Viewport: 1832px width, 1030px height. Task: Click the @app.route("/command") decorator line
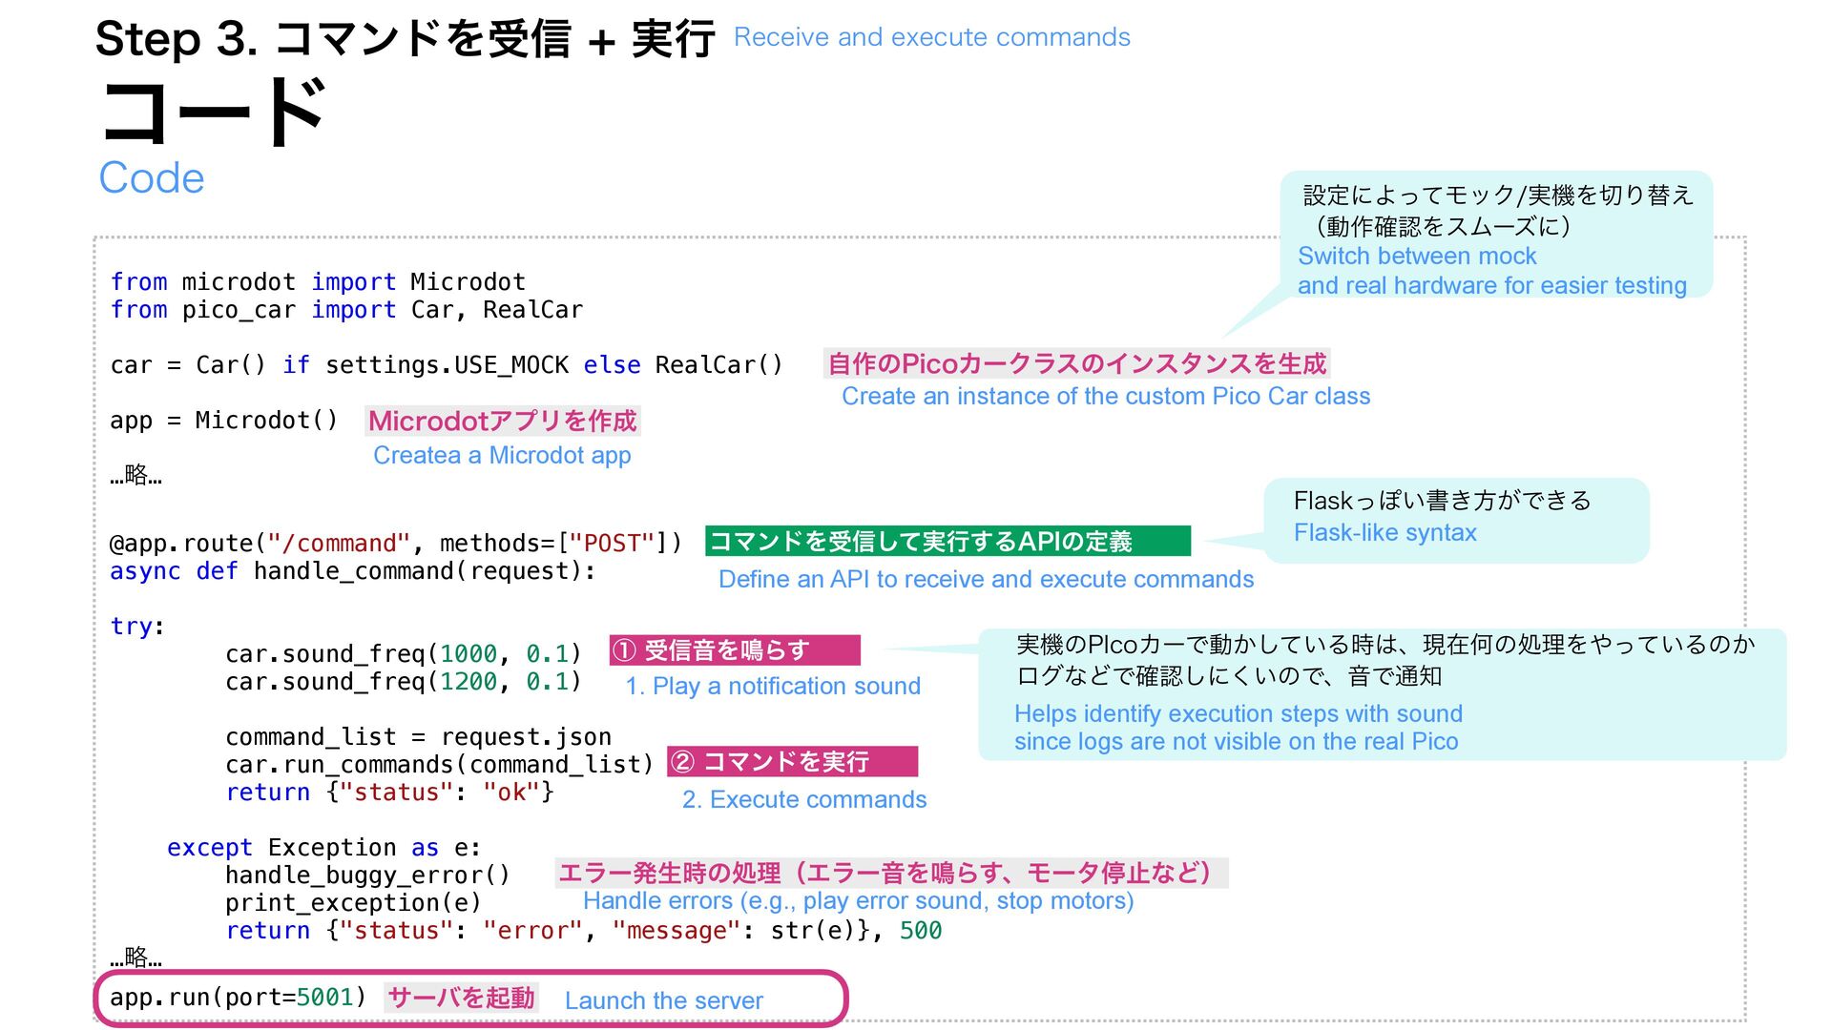[396, 544]
